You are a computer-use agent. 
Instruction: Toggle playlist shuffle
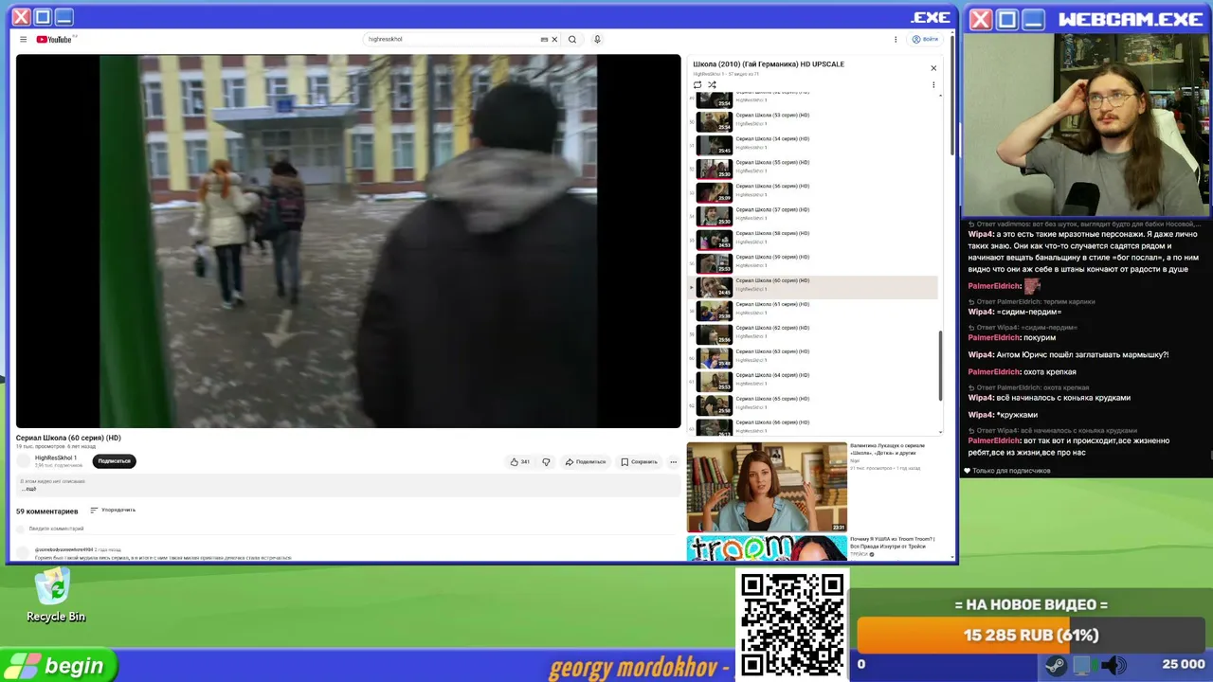pos(712,85)
